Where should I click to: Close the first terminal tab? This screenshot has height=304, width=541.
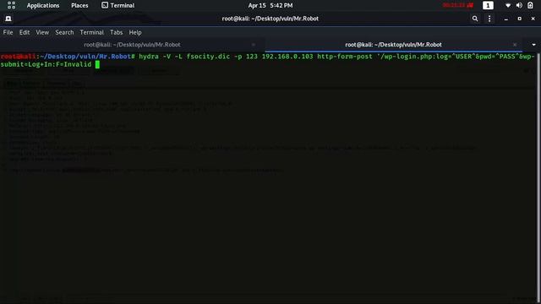tap(254, 45)
